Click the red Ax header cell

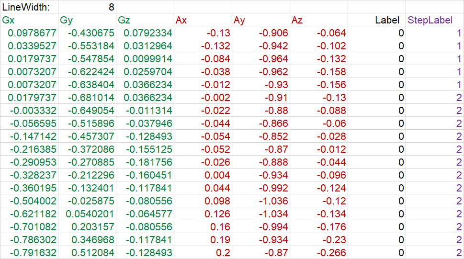pyautogui.click(x=203, y=20)
